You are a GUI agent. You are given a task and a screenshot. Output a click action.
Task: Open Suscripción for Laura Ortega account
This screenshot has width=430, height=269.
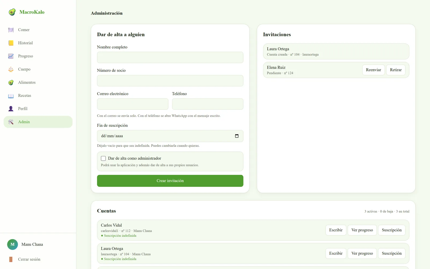(x=392, y=253)
